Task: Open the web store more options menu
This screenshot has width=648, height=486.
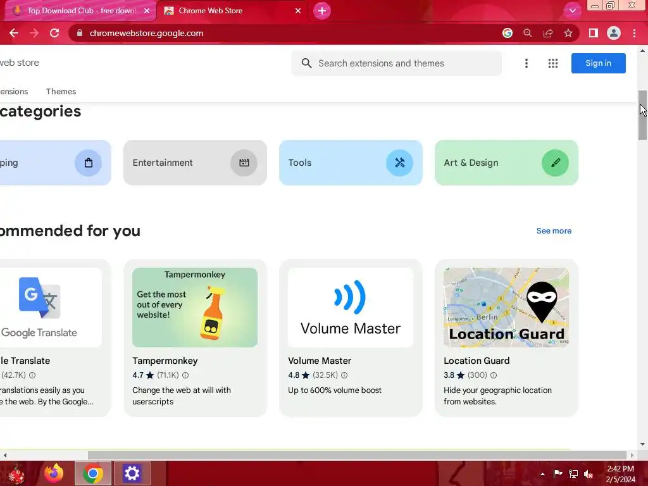Action: coord(526,63)
